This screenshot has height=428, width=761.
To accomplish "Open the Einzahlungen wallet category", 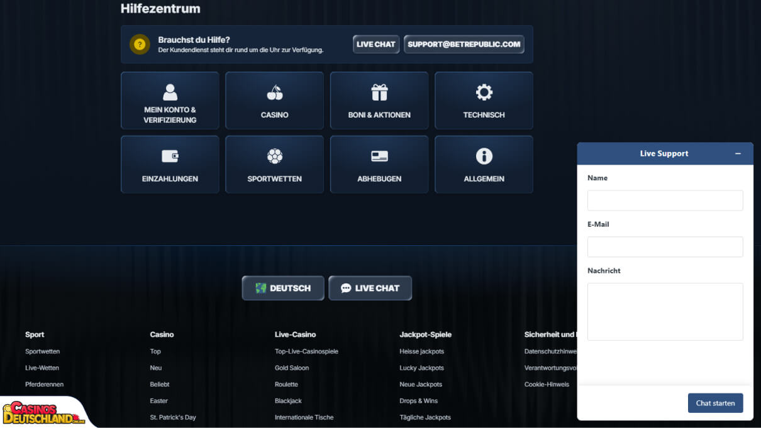I will click(x=170, y=165).
